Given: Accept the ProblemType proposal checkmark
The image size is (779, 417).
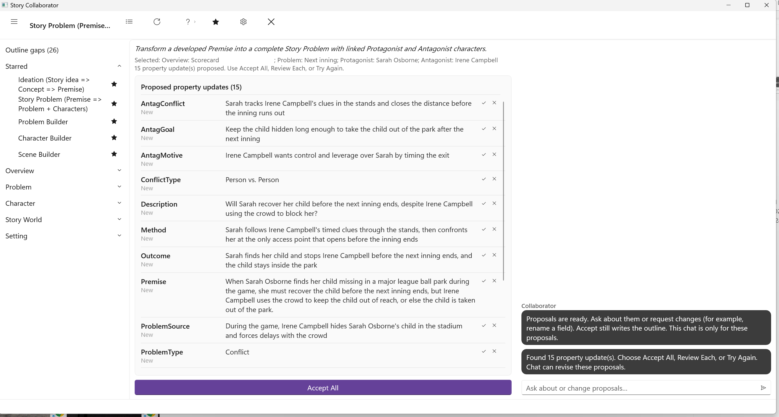Looking at the screenshot, I should 484,351.
